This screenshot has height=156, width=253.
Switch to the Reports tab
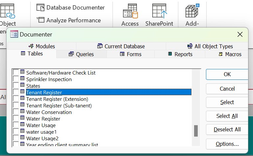(180, 54)
